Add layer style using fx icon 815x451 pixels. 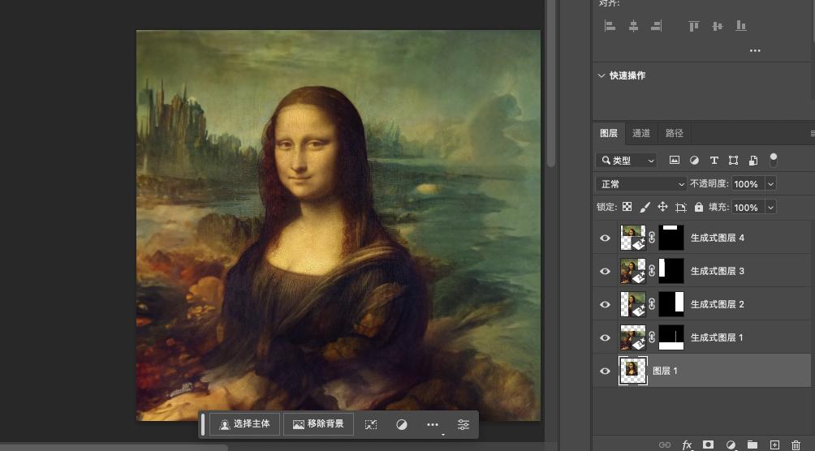(687, 445)
